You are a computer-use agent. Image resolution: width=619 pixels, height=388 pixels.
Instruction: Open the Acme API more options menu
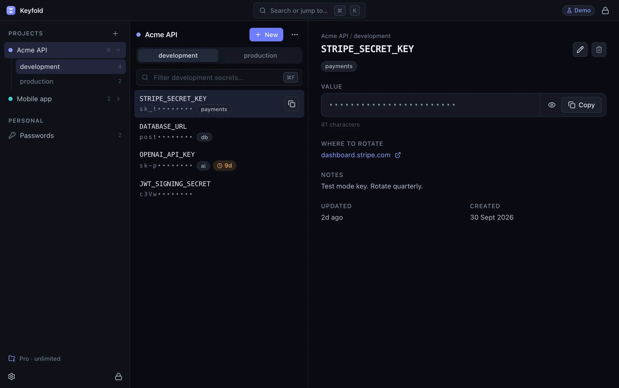[x=295, y=35]
